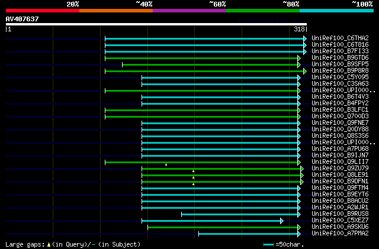Viewport: 379px width, 249px height.
Task: Select the cyan ~100% identity color segment
Action: (x=337, y=11)
